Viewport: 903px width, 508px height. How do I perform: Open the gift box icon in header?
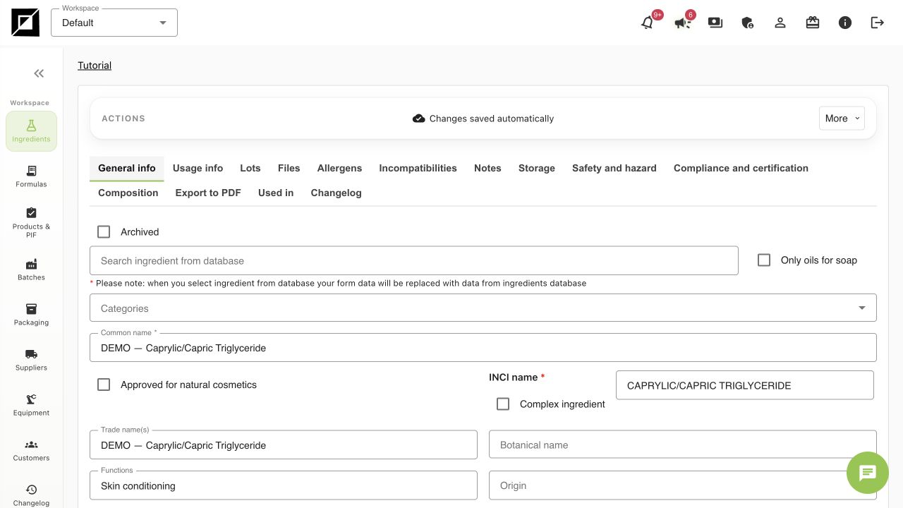[x=813, y=23]
